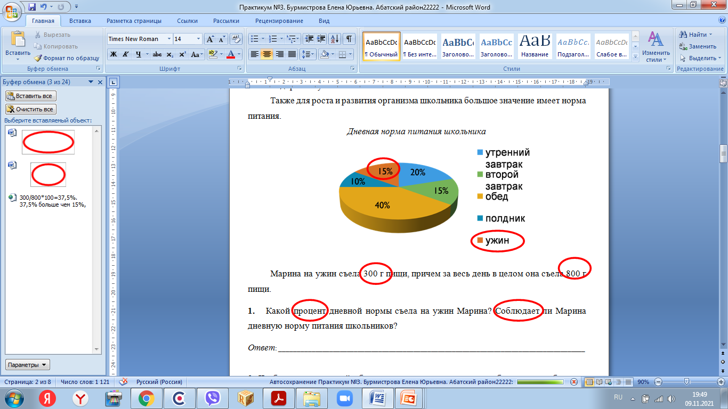
Task: Shrink font size icon
Action: 222,39
